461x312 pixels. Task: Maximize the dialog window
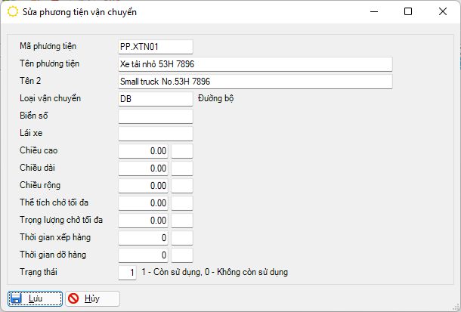(x=408, y=12)
